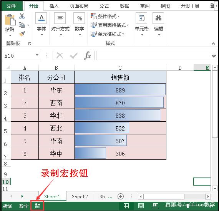Click the Copy icon

(22, 25)
